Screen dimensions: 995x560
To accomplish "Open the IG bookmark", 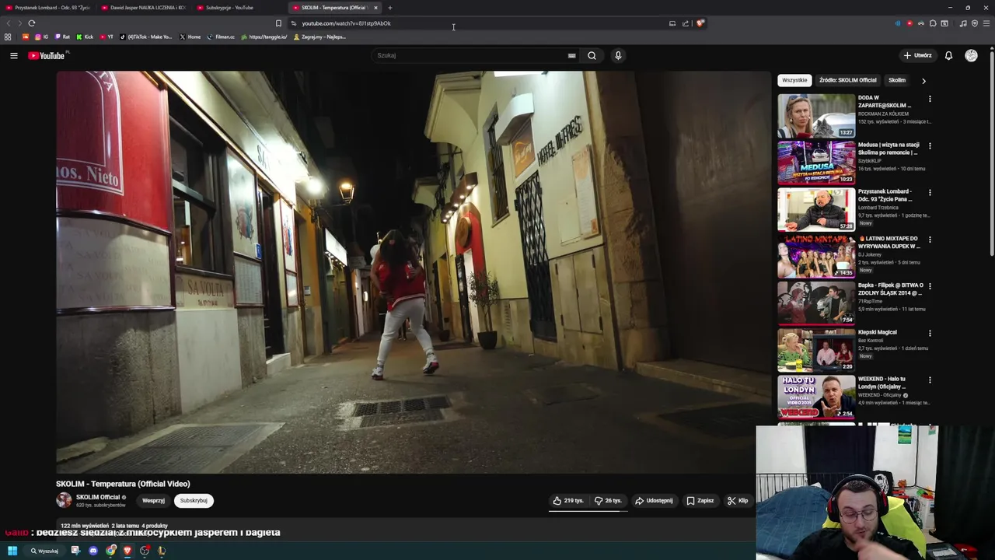I will tap(41, 37).
